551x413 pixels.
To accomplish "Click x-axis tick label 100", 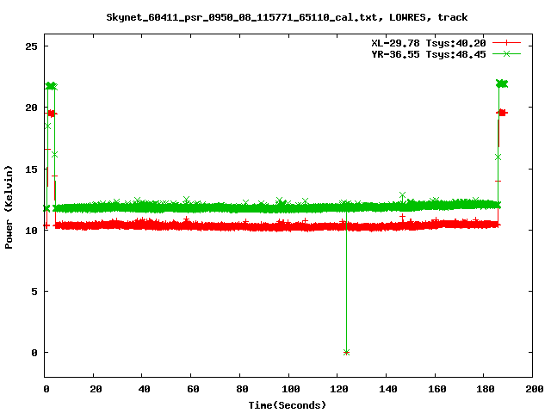I will coord(291,389).
